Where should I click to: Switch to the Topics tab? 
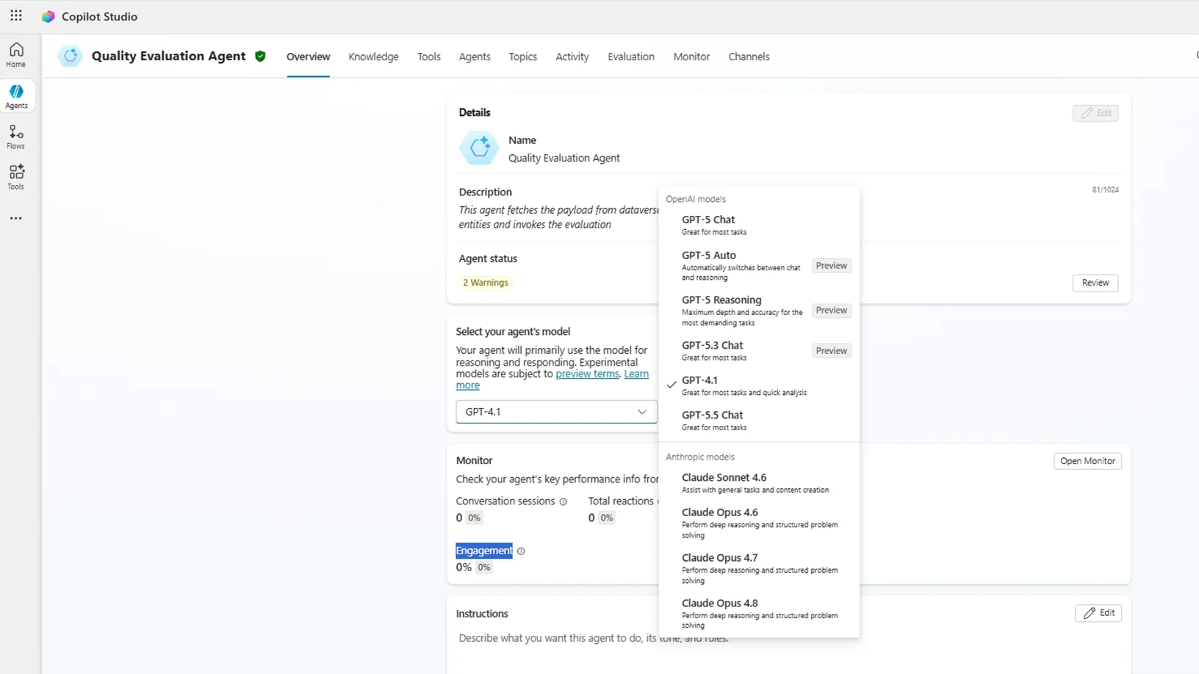click(x=523, y=57)
